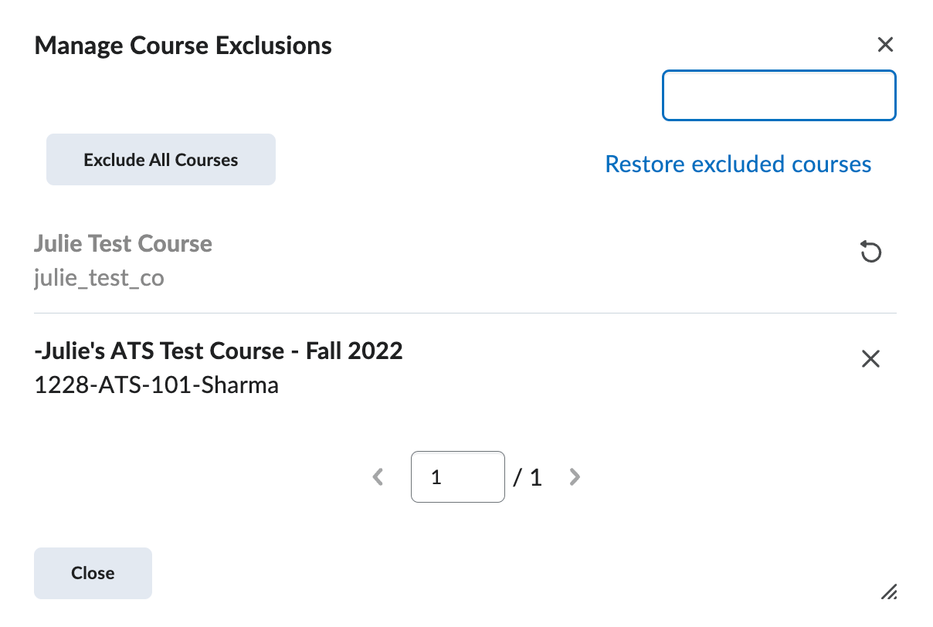Advance to the next page using right chevron

point(575,476)
